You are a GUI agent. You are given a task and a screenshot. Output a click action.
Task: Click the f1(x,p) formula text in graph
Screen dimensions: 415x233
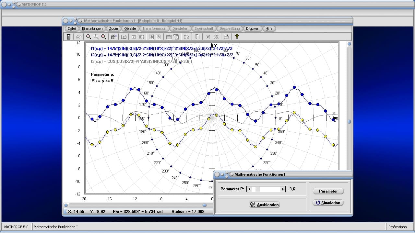click(x=161, y=49)
